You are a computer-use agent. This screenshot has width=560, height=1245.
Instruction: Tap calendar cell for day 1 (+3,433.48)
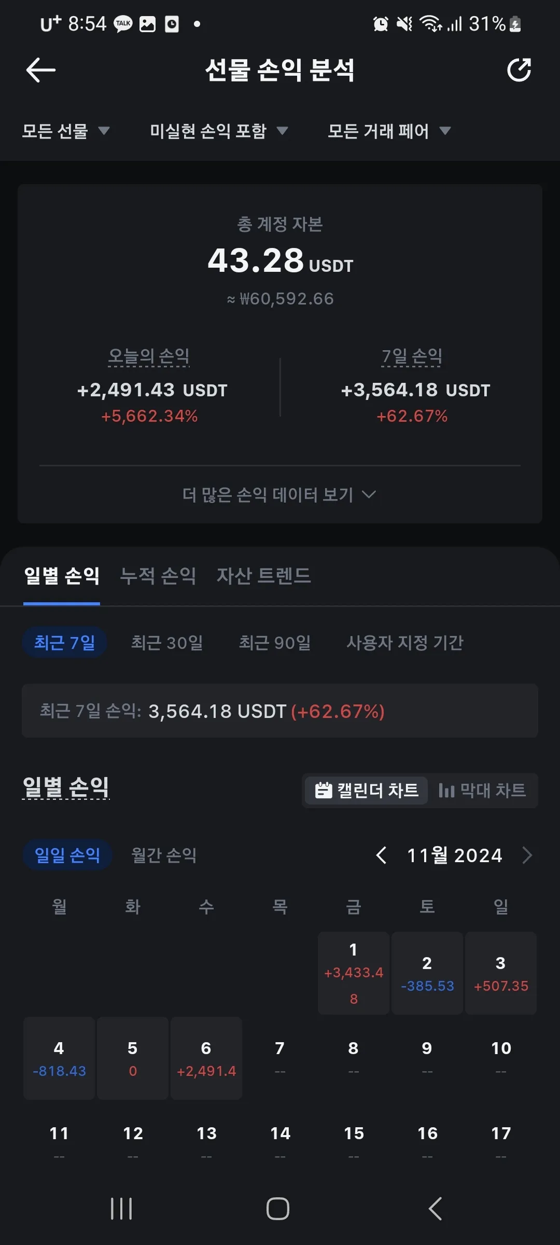tap(354, 973)
